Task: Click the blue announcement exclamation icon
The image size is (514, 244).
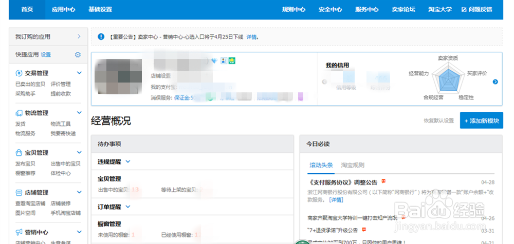Action: (x=101, y=36)
